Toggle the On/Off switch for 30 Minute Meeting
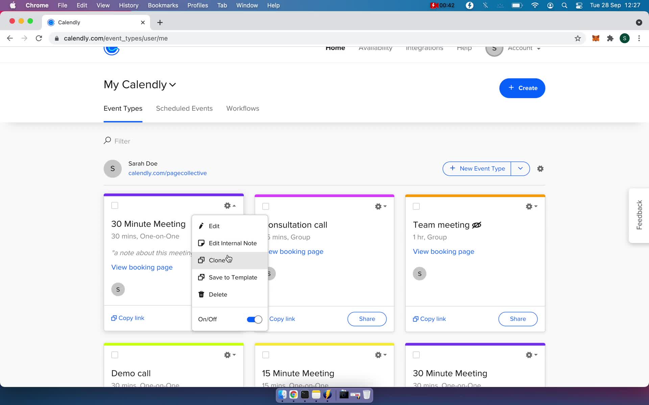Screen dimensions: 649x405 coord(254,319)
